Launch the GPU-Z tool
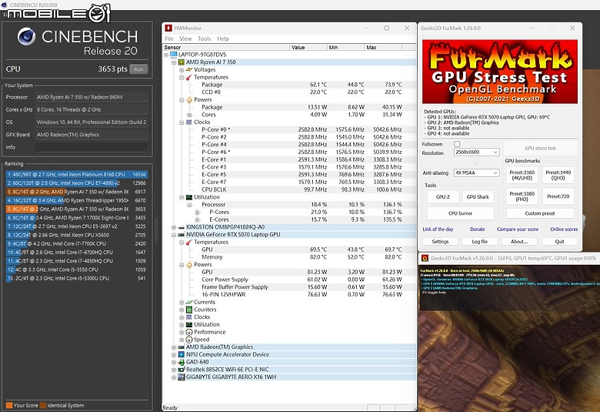This screenshot has width=600, height=412. (442, 197)
